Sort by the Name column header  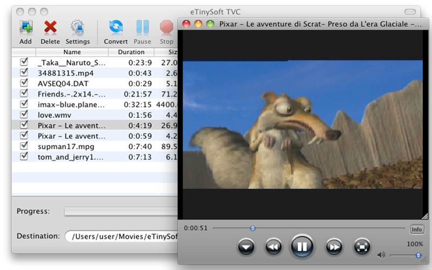click(x=72, y=52)
